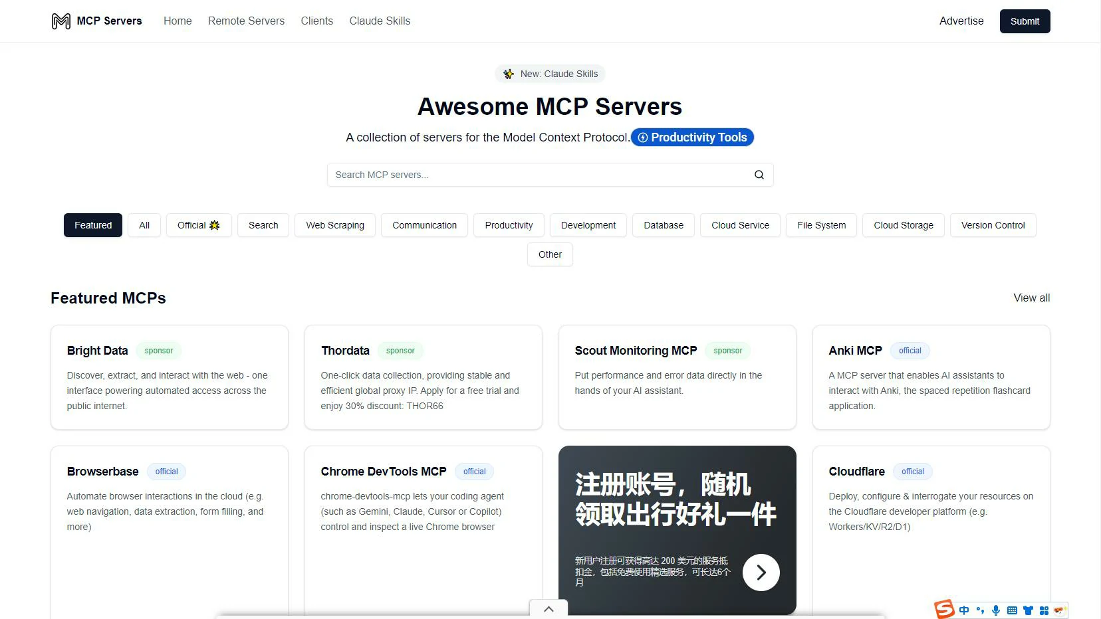Open the Chinese signup ad banner
1101x619 pixels.
coord(665,505)
